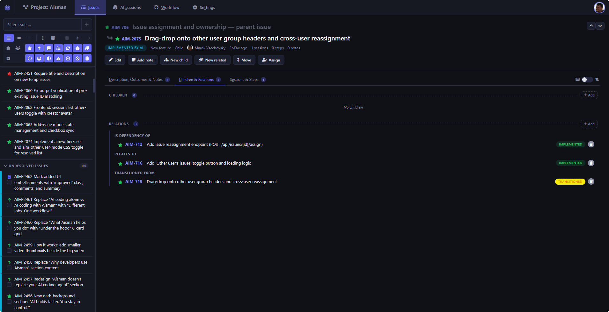The height and width of the screenshot is (312, 609).
Task: Select the full multi-line list density view
Action: point(9,38)
